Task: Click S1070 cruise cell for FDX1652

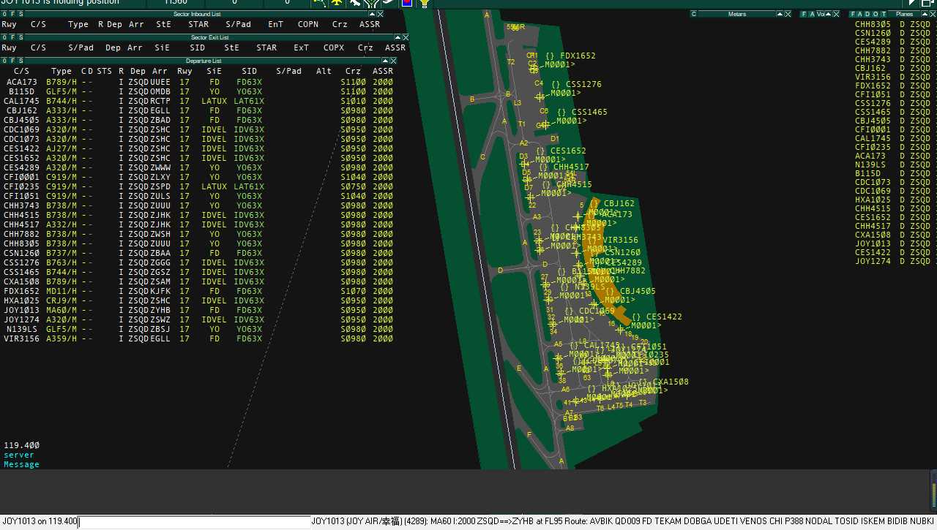Action: click(353, 291)
